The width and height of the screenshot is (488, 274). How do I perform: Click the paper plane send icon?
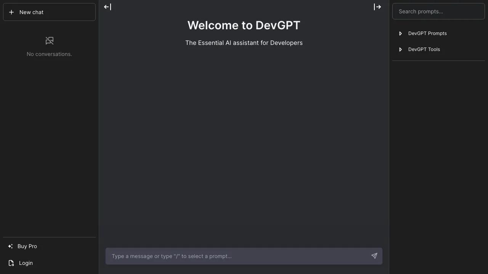374,256
